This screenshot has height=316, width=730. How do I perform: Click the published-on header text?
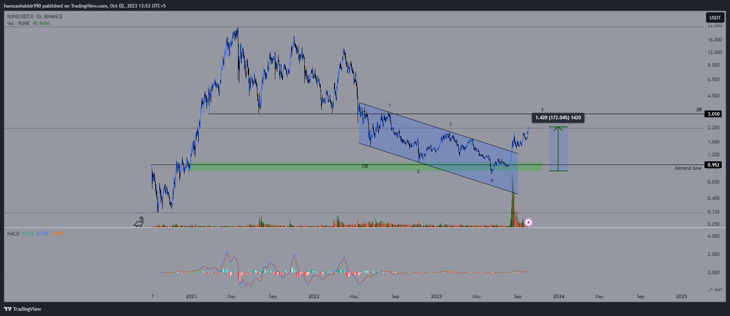point(85,6)
